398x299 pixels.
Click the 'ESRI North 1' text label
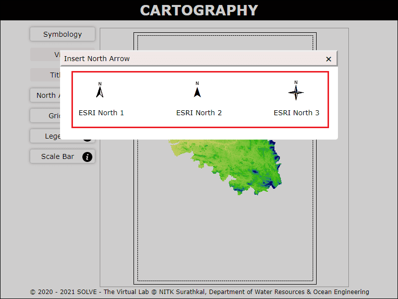click(101, 113)
